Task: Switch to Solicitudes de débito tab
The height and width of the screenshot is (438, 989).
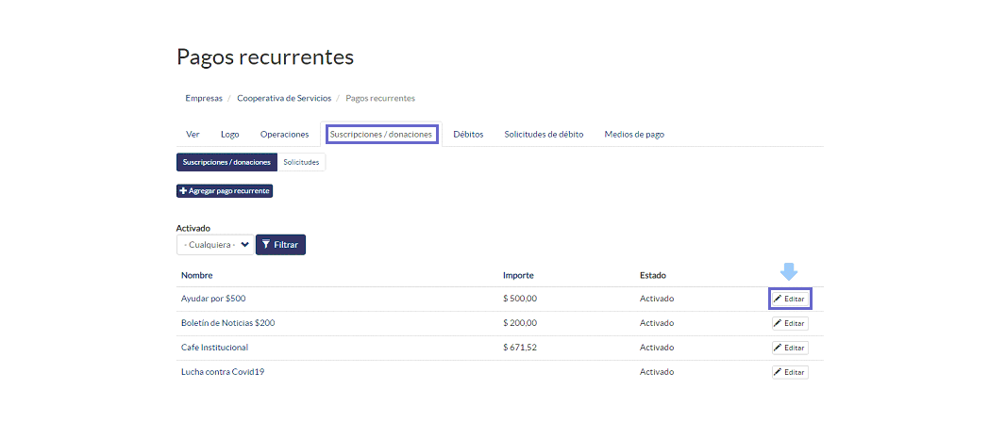Action: pyautogui.click(x=544, y=135)
